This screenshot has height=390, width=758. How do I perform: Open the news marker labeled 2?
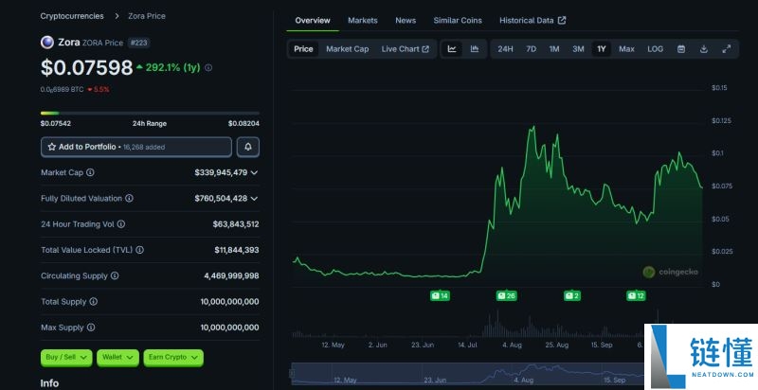click(x=572, y=295)
